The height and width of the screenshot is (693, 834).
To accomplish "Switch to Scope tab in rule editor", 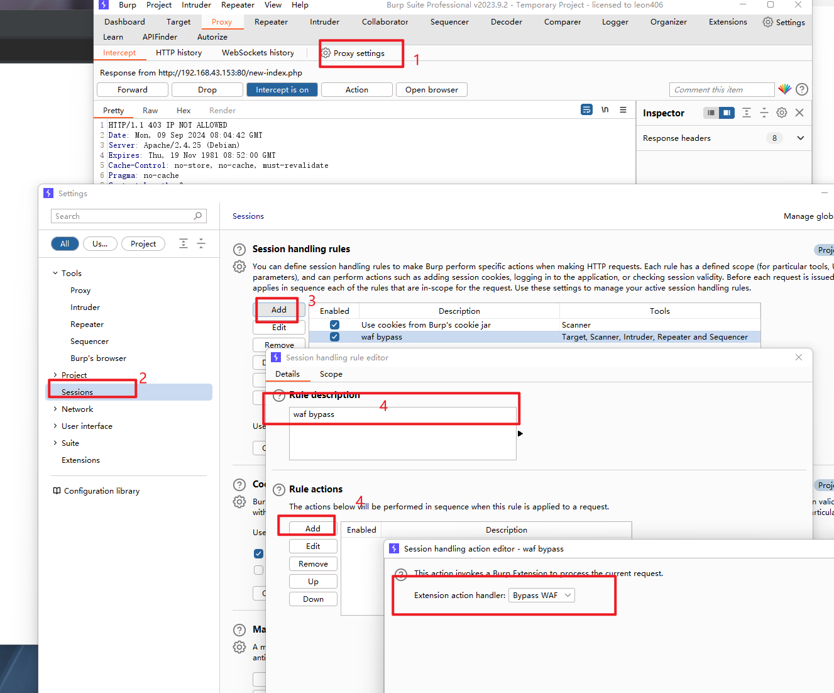I will point(331,374).
